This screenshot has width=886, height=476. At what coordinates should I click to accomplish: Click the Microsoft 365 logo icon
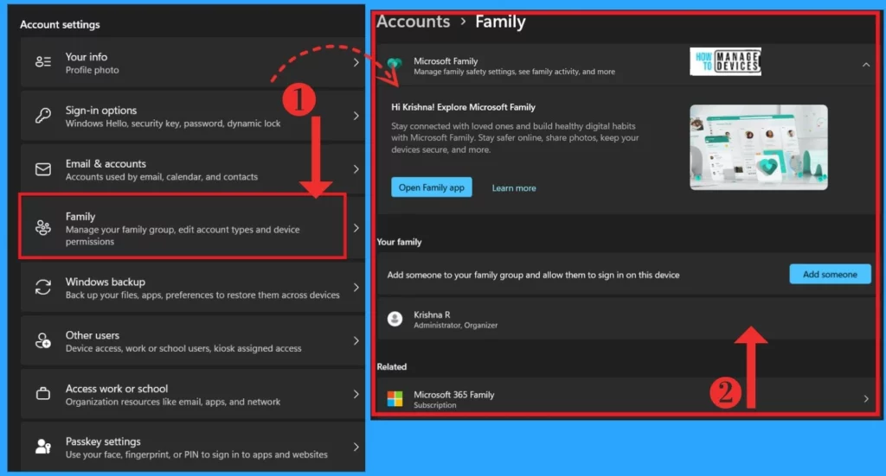click(x=395, y=399)
